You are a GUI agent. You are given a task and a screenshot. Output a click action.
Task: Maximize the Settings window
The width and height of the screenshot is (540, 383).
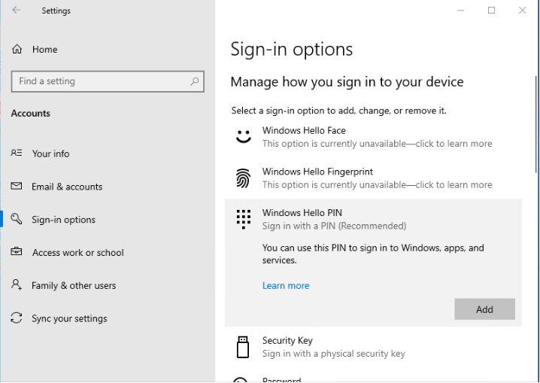coord(491,11)
